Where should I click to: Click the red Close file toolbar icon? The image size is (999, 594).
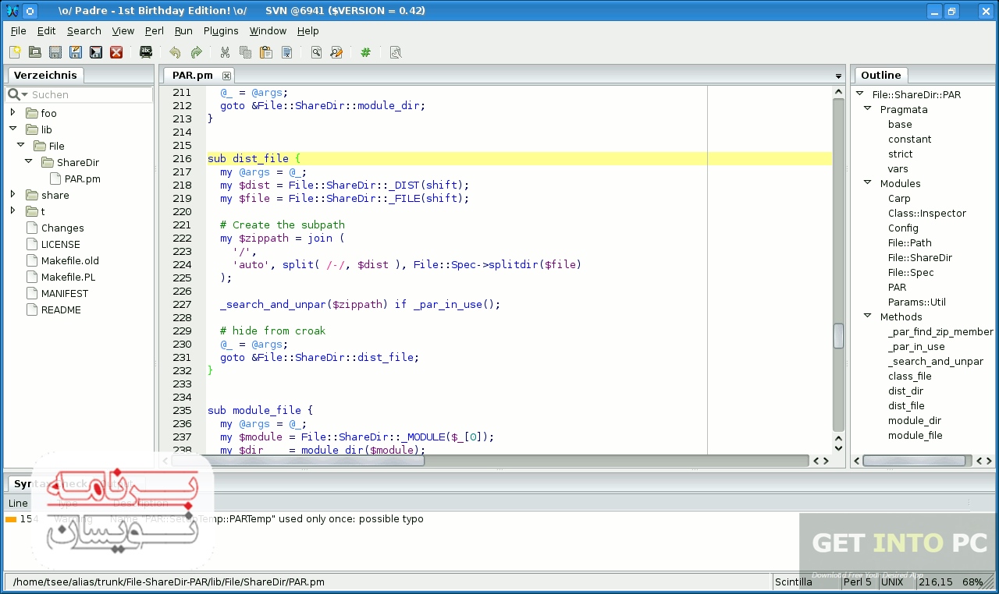click(x=116, y=52)
